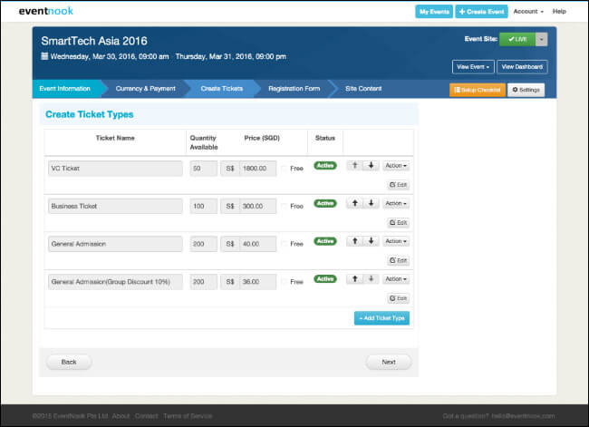This screenshot has height=427, width=589.
Task: Open the Help menu item
Action: [559, 11]
